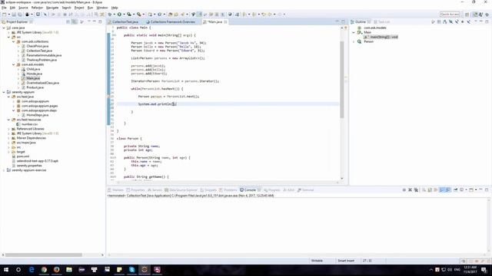Click the Run (green play) toolbar button
The image size is (492, 276).
pos(119,15)
